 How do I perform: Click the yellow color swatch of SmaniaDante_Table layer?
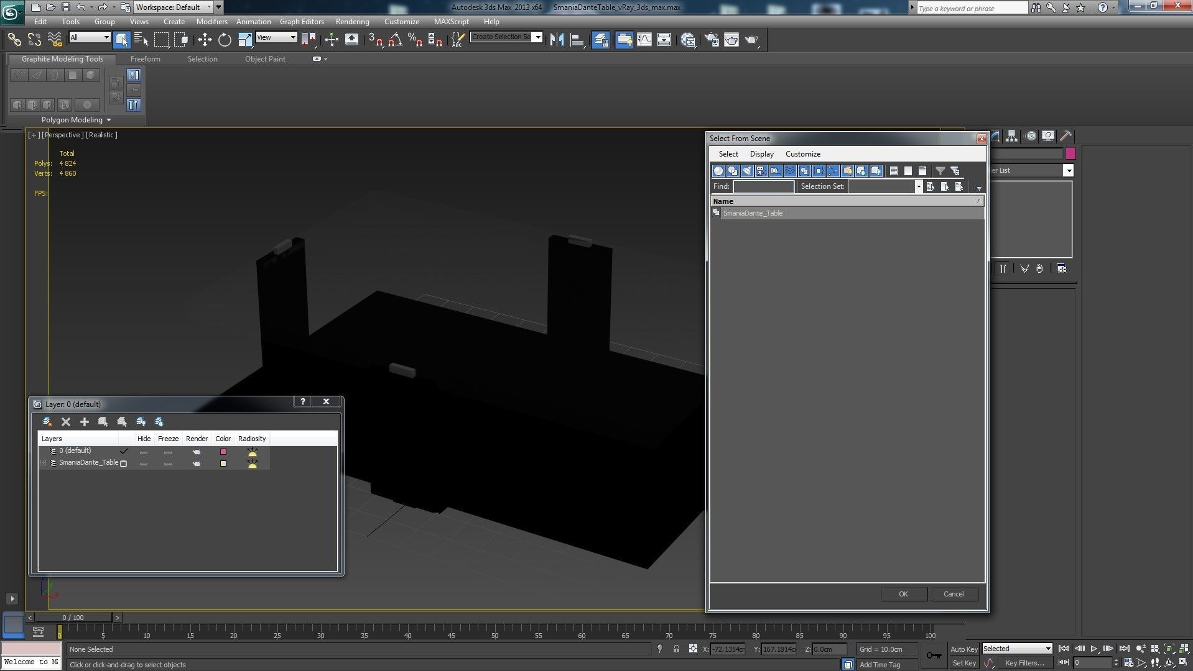click(x=223, y=463)
